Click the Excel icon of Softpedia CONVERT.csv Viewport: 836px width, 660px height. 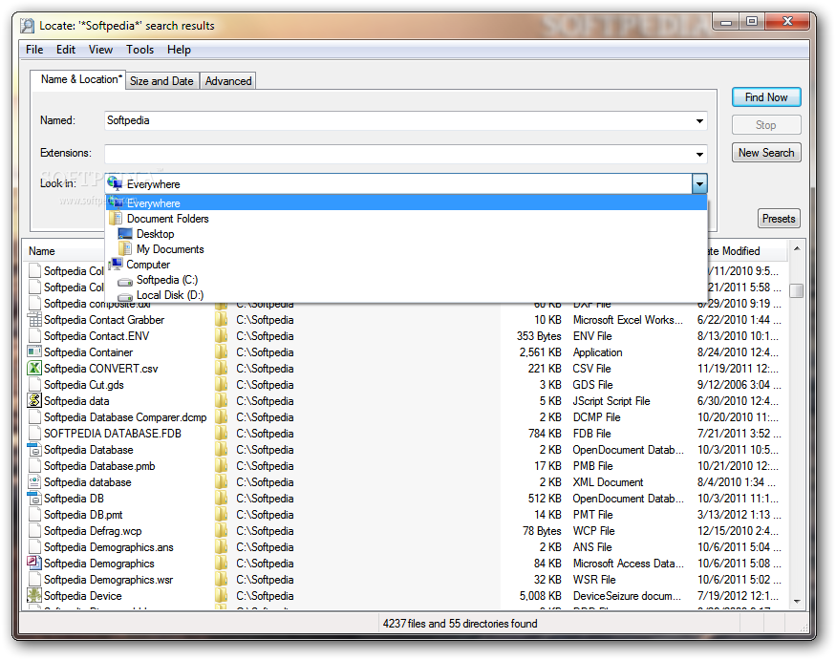coord(34,369)
